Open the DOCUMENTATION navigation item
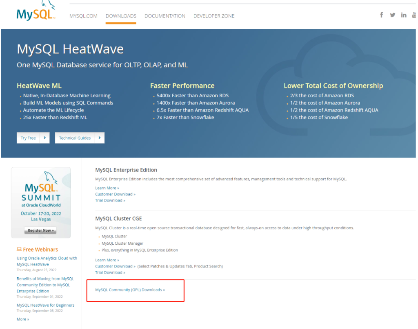The image size is (418, 329). 165,16
